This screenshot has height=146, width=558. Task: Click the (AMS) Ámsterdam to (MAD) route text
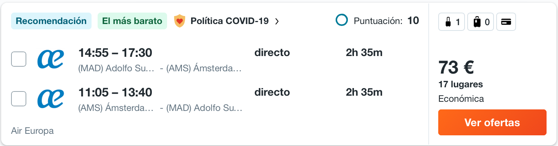pyautogui.click(x=160, y=108)
